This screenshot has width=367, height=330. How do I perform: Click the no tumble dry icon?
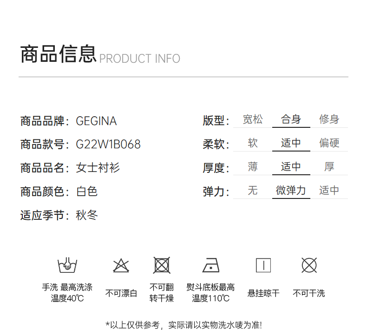point(162,265)
